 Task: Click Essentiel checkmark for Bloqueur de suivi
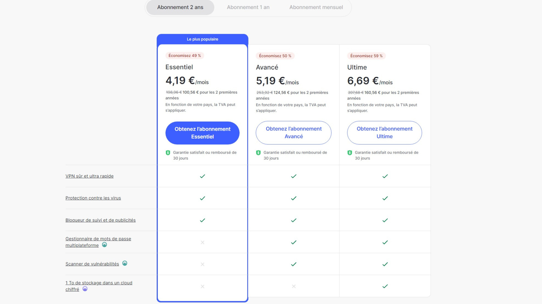(202, 220)
